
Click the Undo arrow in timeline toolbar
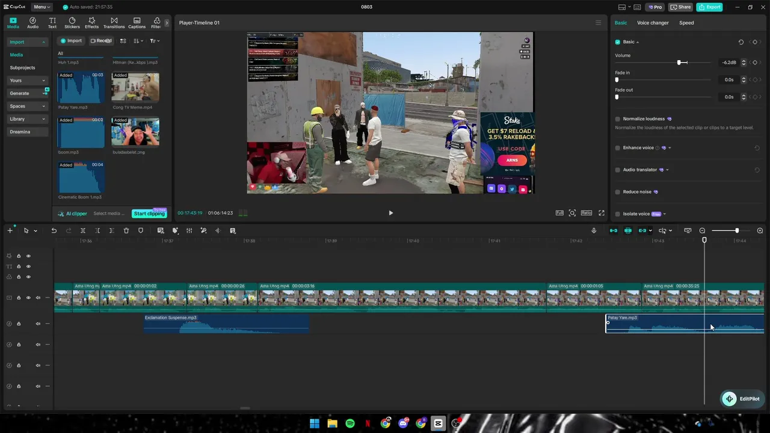[54, 231]
